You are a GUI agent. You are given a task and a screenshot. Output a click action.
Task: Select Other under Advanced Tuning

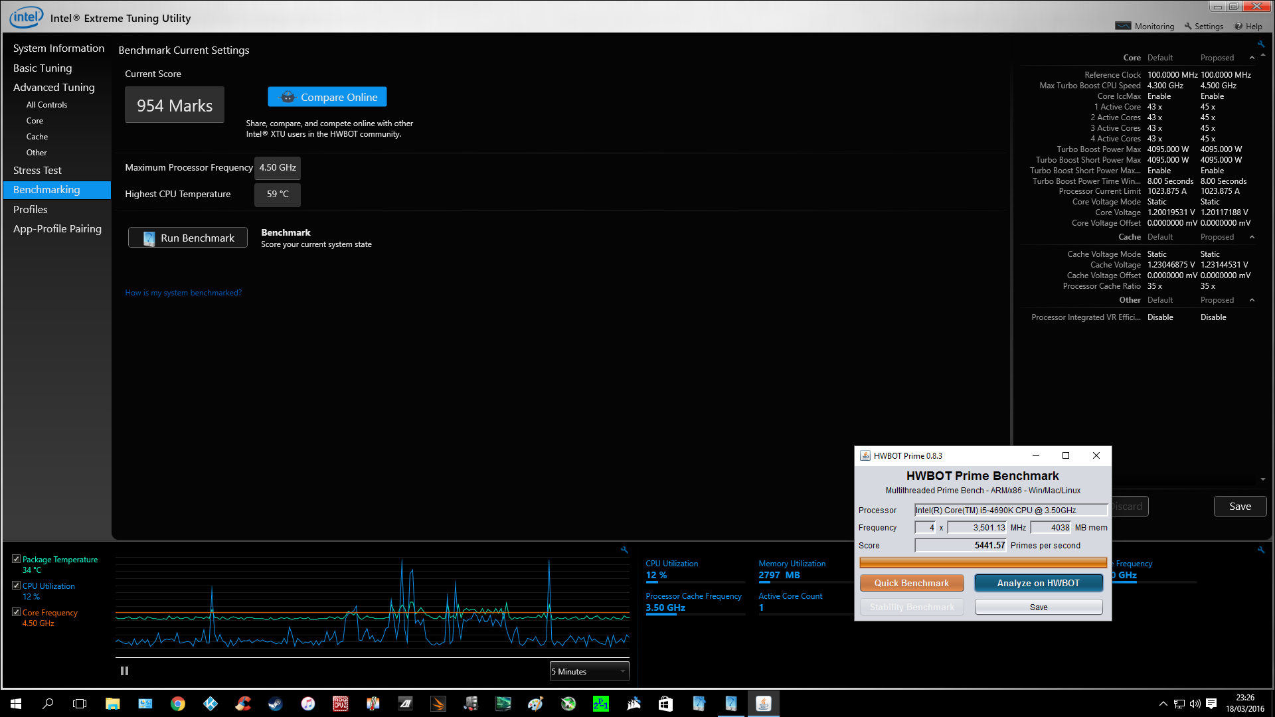[37, 153]
